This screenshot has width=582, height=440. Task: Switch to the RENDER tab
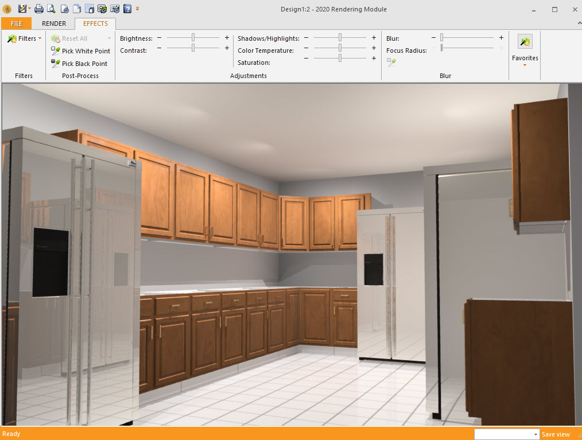(54, 24)
